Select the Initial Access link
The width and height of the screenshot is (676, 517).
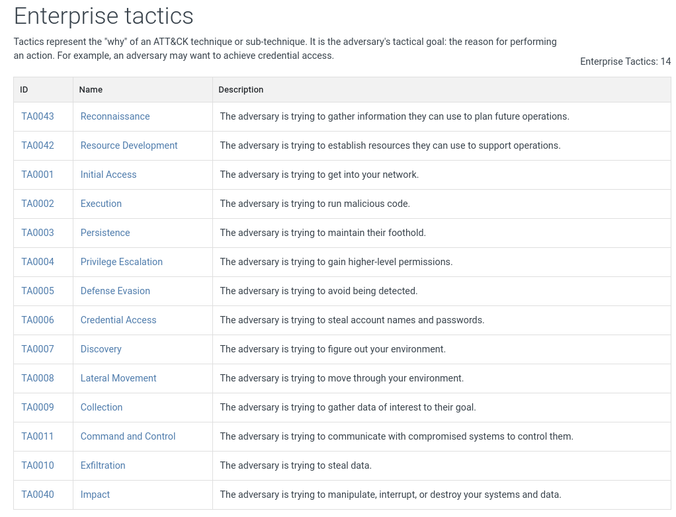(108, 175)
